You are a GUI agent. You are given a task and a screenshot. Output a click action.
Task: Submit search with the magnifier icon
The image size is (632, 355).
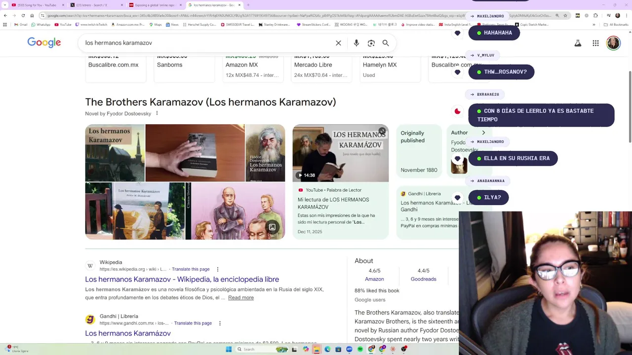tap(386, 43)
